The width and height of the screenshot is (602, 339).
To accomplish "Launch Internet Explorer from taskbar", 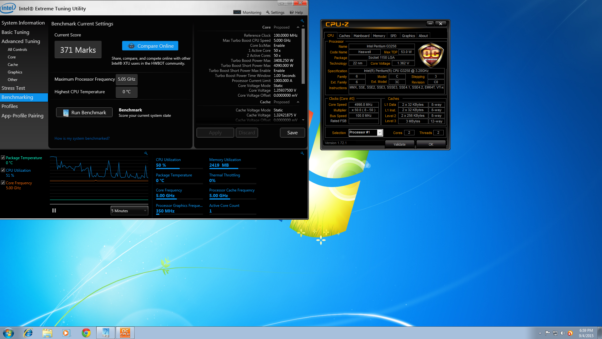I will 28,333.
